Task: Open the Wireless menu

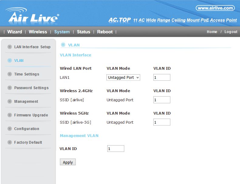Action: click(38, 32)
